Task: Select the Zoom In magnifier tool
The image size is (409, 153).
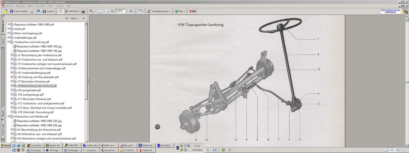Action: (91, 11)
